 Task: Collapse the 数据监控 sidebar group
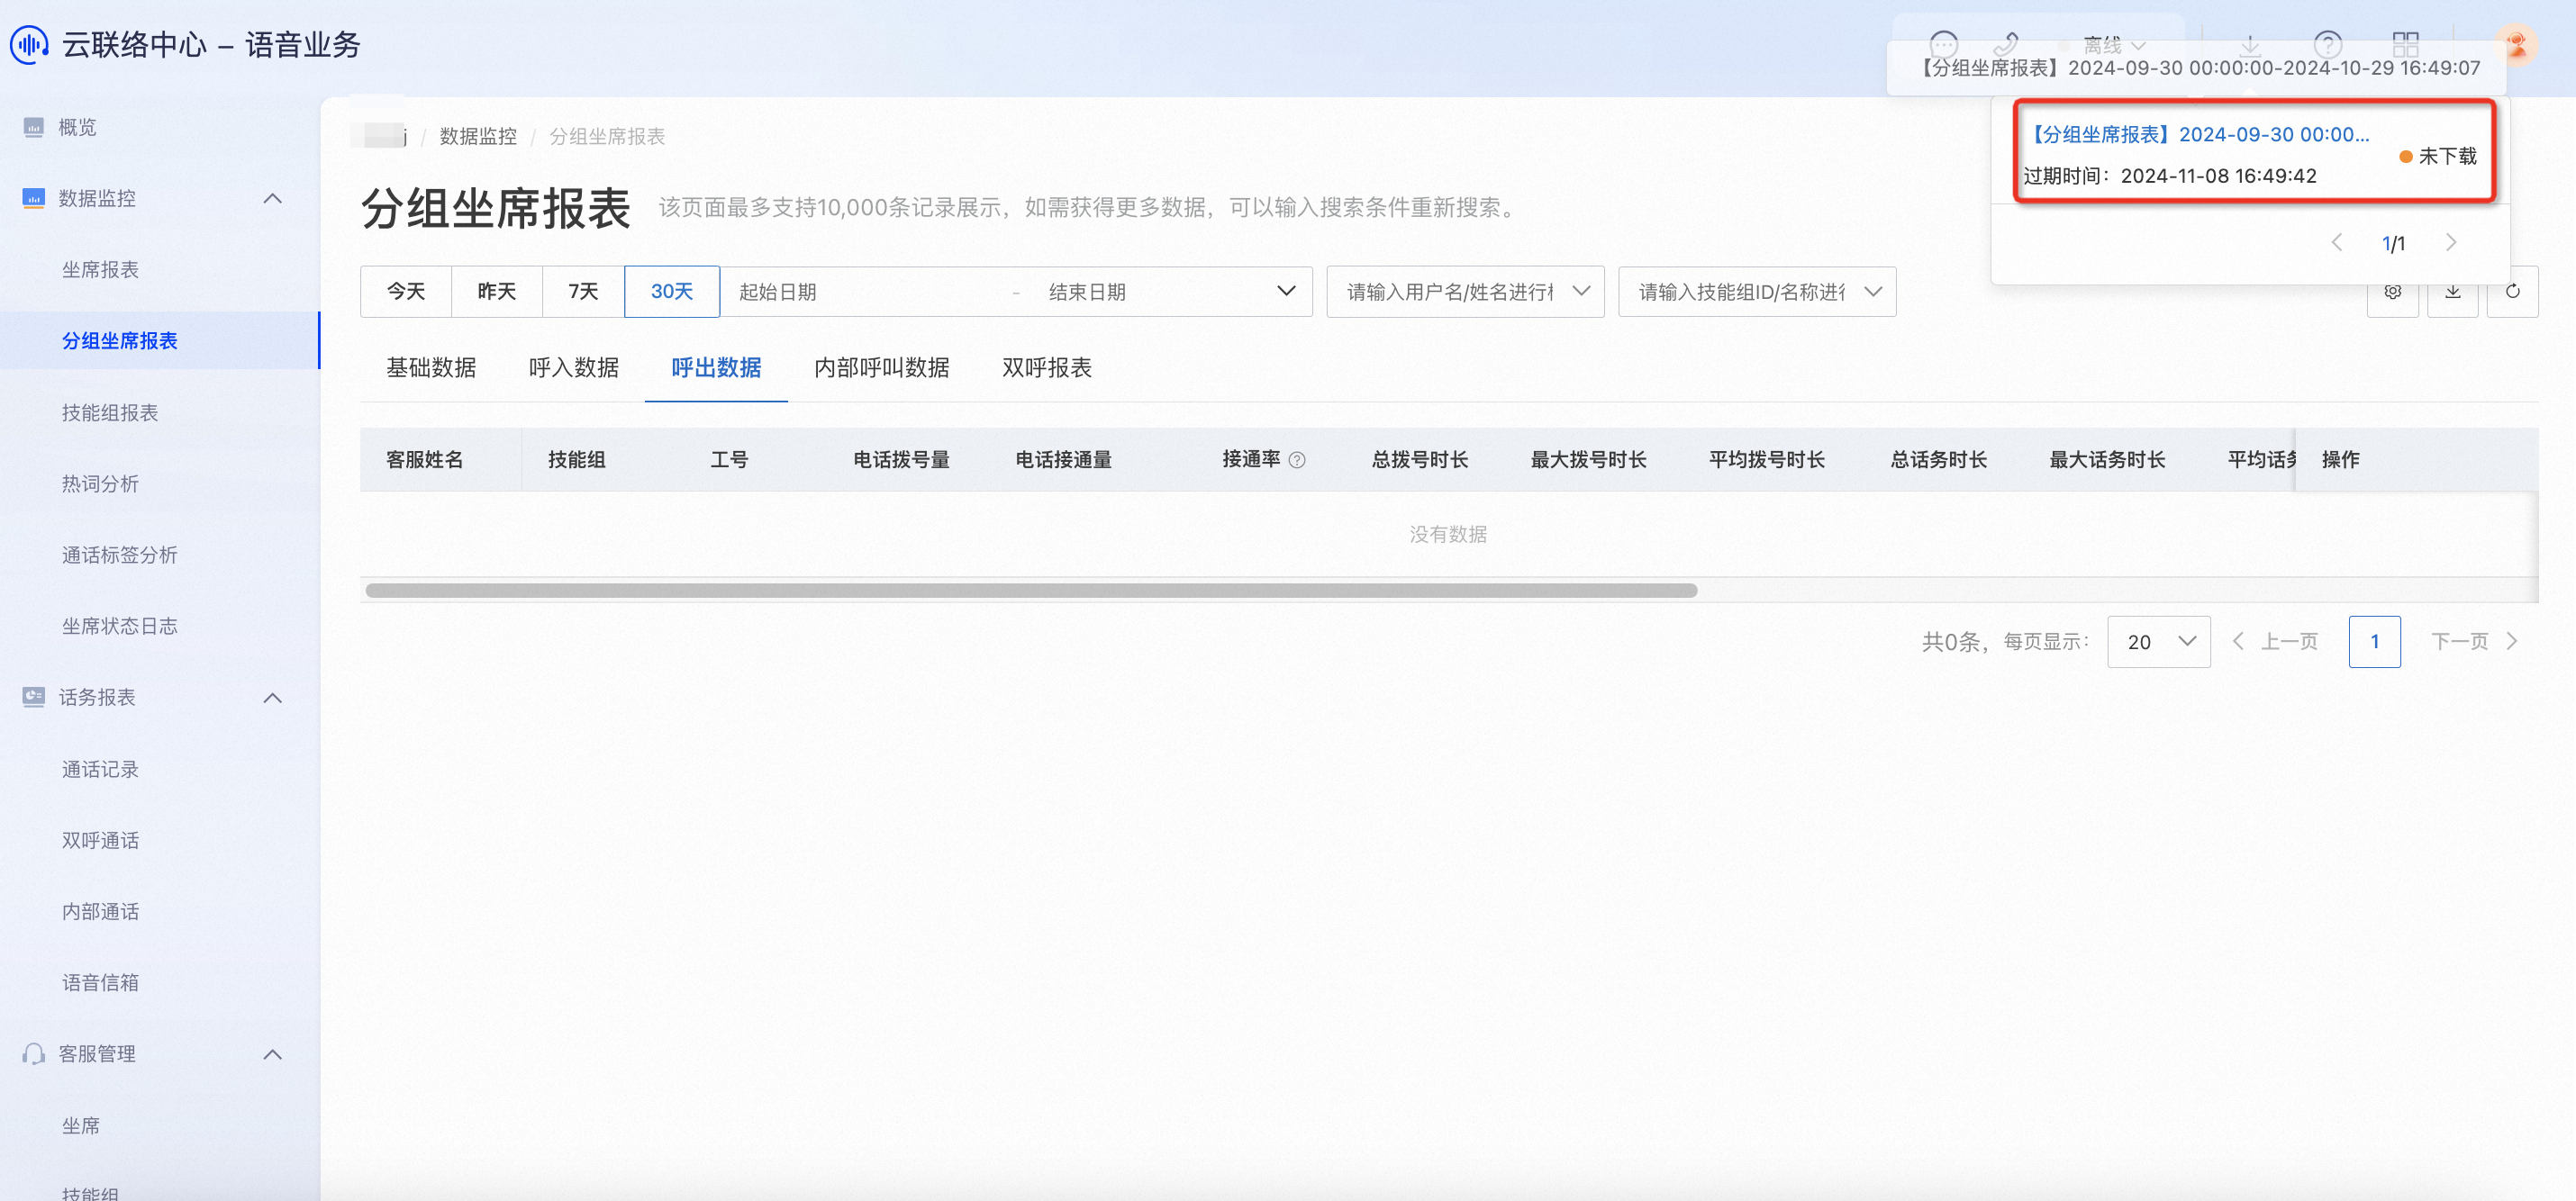pos(272,198)
